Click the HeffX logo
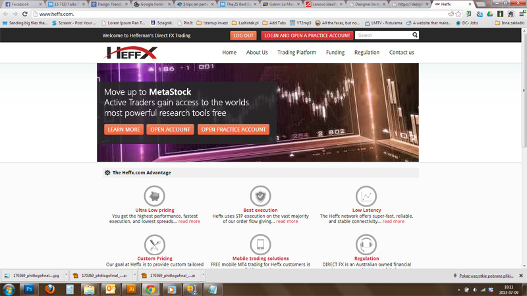The image size is (527, 296). click(x=130, y=53)
